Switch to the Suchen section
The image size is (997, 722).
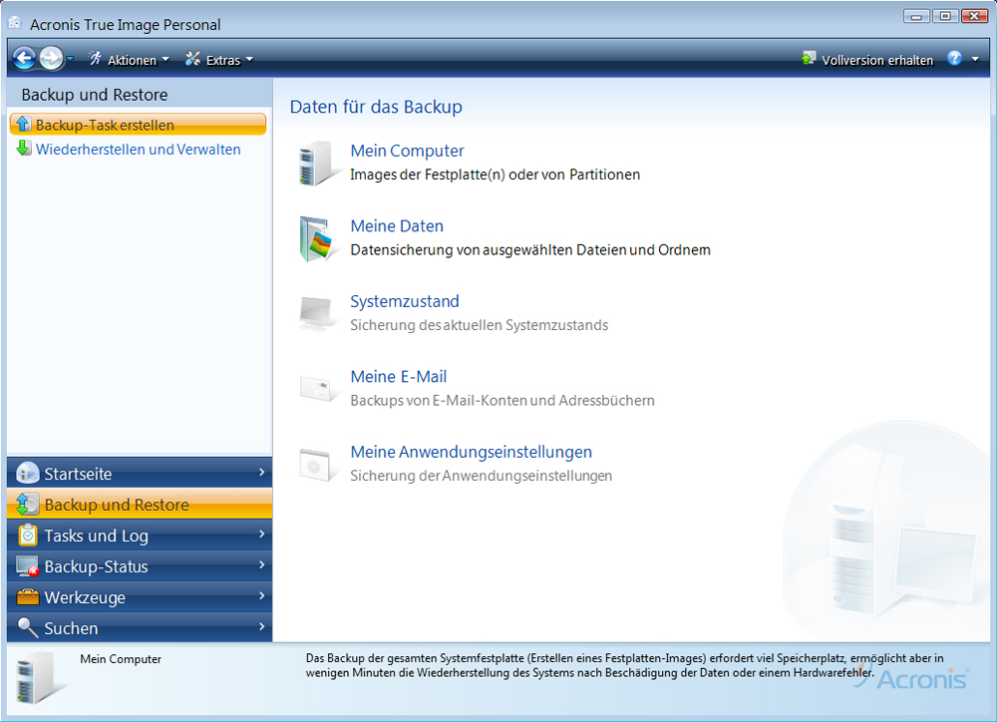pyautogui.click(x=140, y=628)
